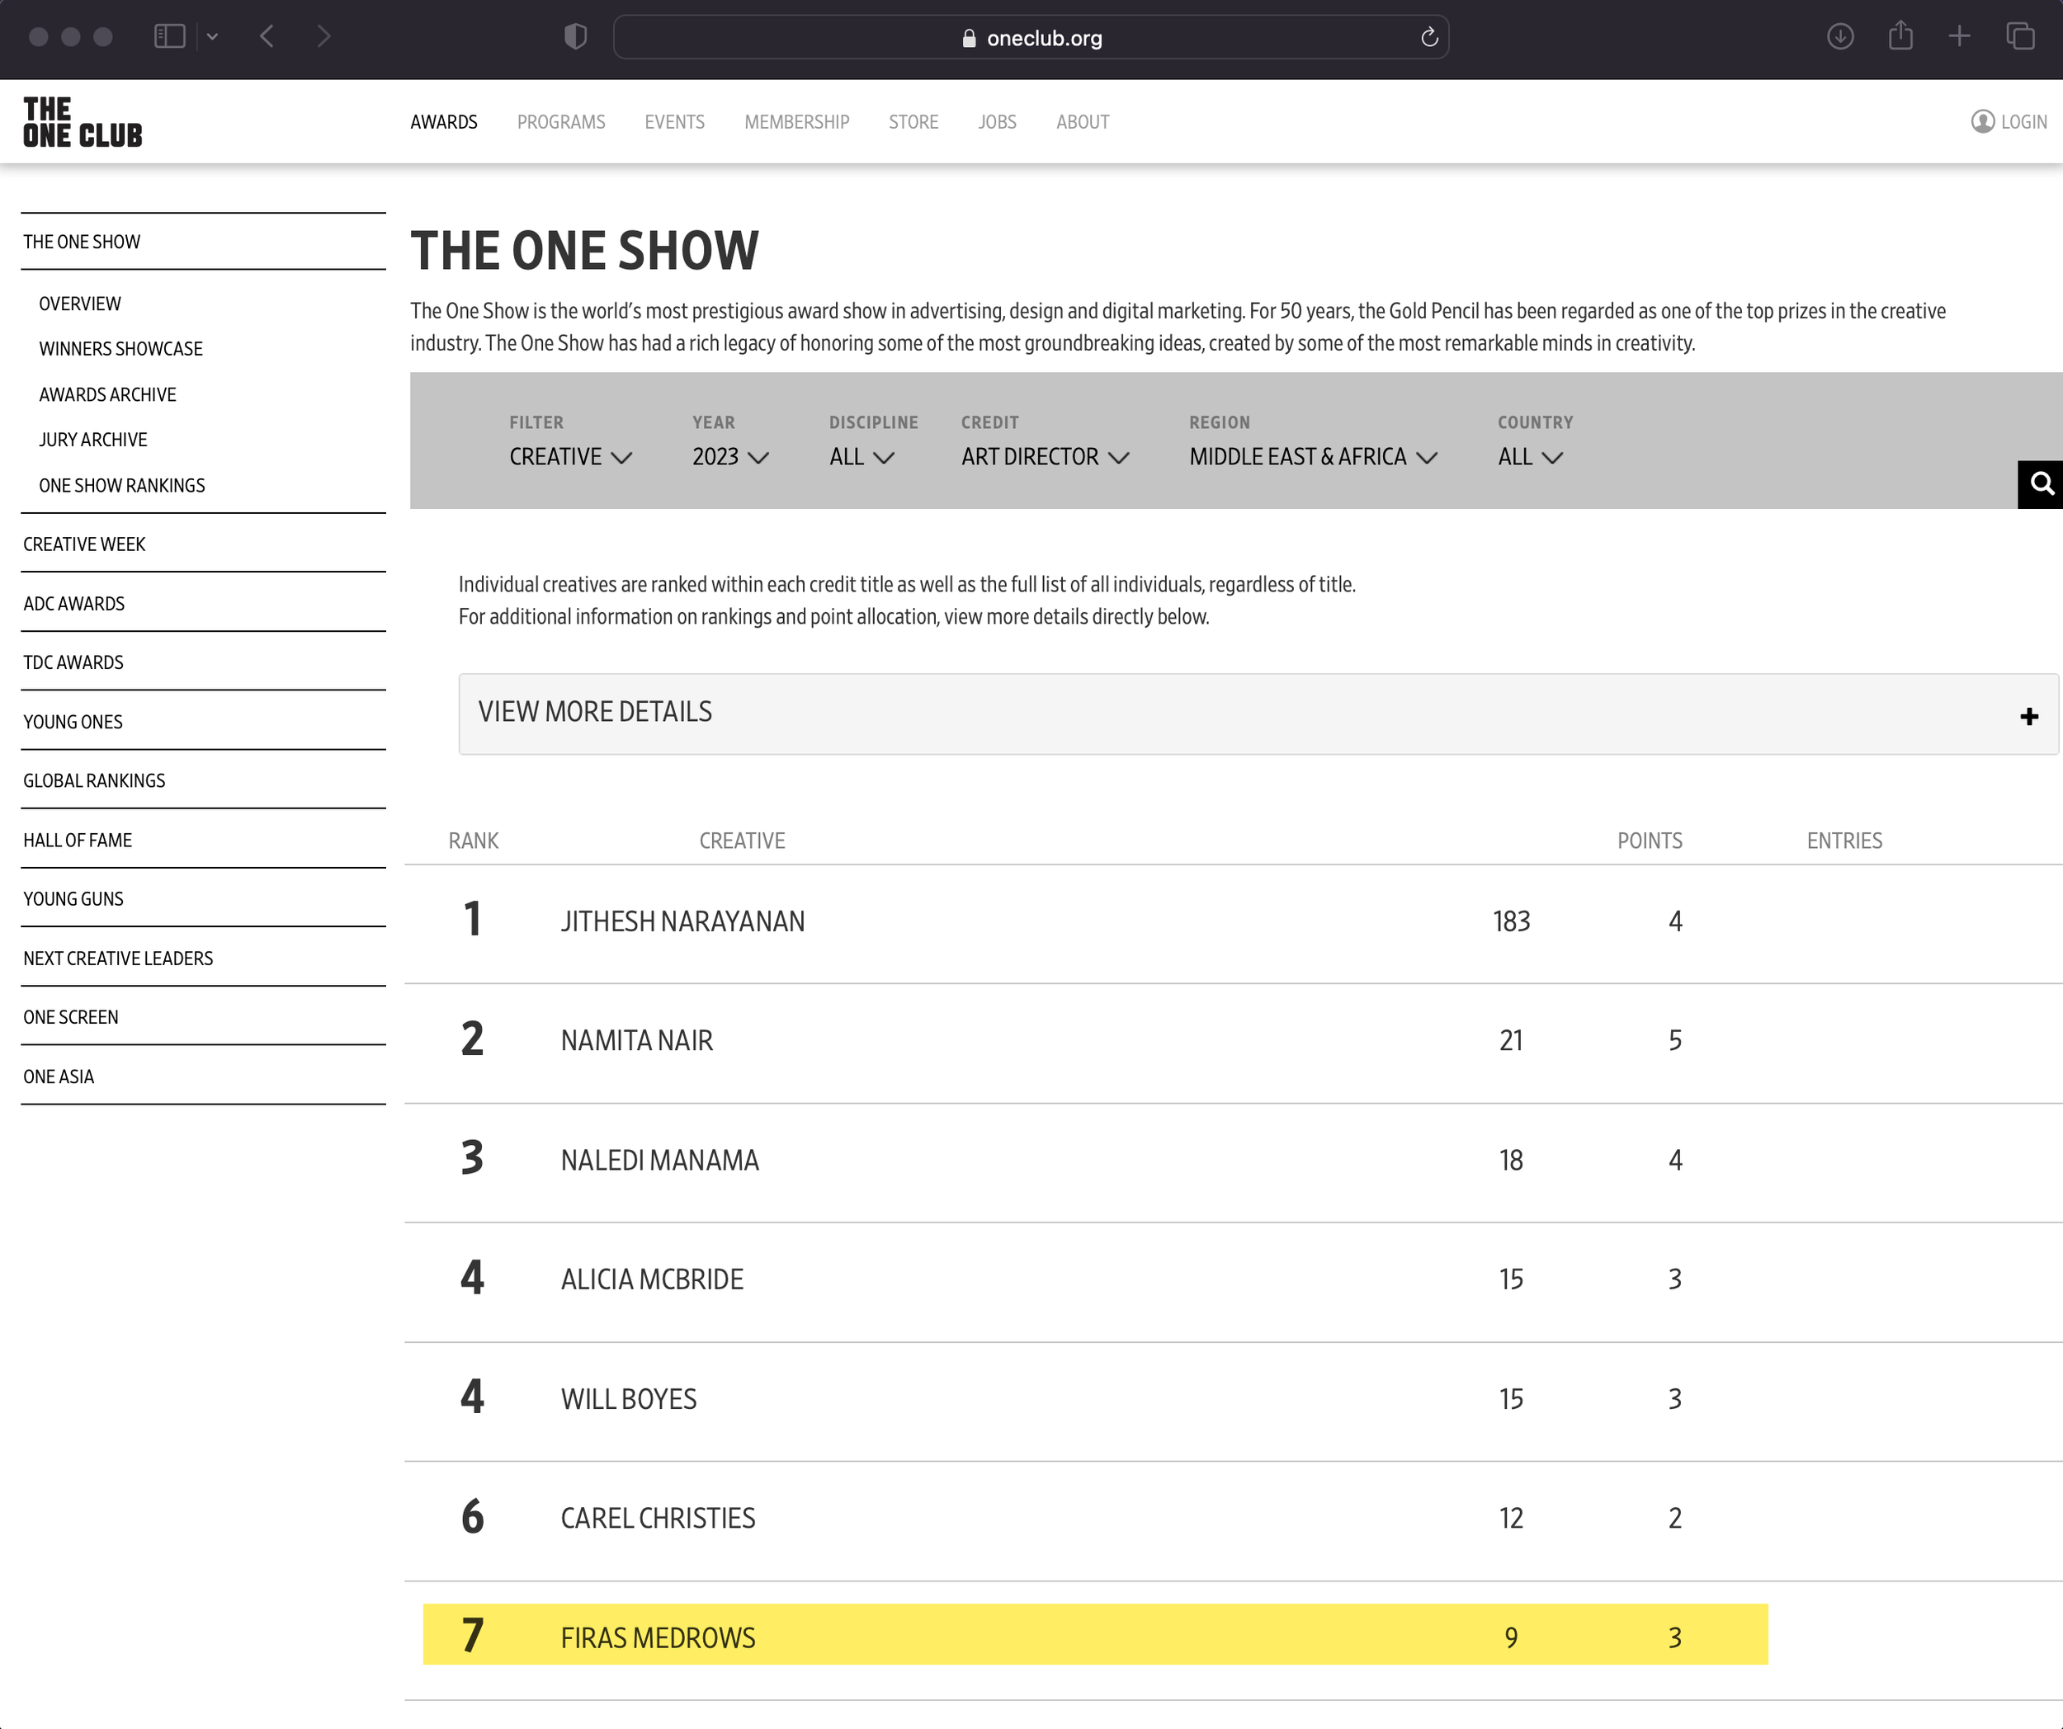The image size is (2063, 1729).
Task: Click the Share icon in toolbar
Action: [x=1900, y=37]
